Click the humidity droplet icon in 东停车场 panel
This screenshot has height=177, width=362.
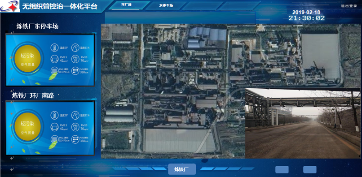[x=75, y=47]
